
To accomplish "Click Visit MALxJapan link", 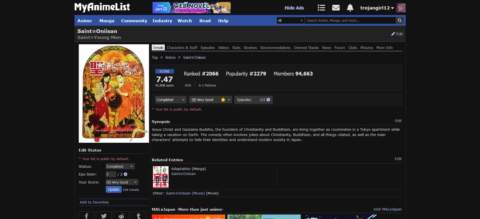I will [x=387, y=209].
